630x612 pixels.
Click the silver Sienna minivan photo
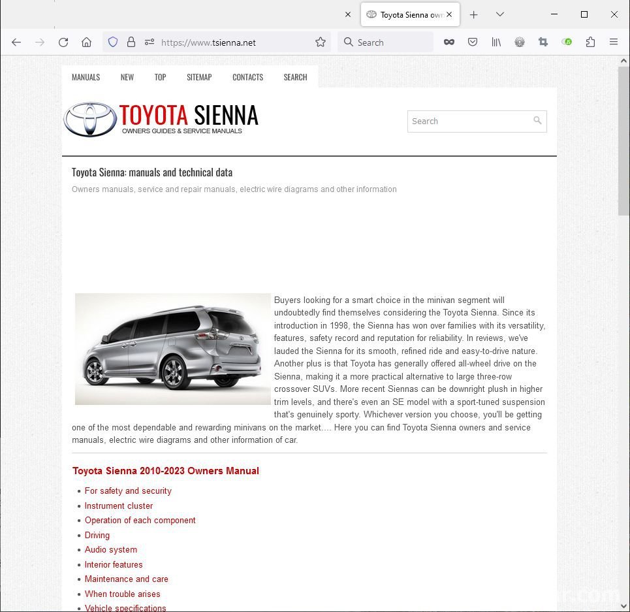(x=173, y=349)
